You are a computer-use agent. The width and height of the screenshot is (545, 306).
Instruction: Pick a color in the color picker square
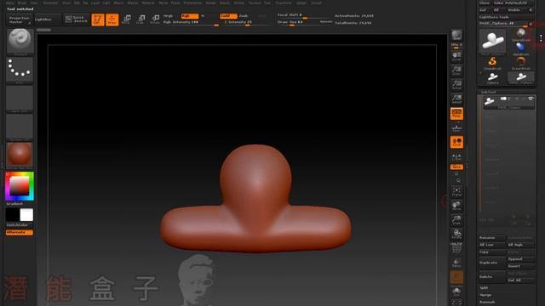click(x=20, y=186)
